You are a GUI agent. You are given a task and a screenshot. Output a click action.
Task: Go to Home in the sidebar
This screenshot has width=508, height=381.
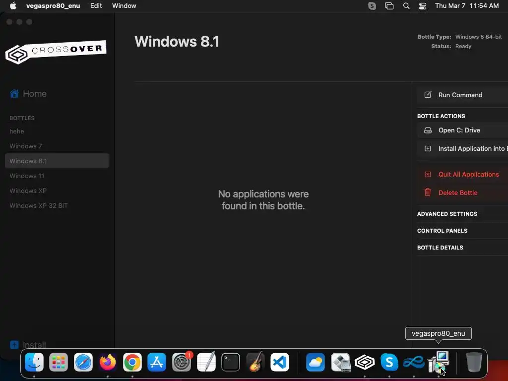34,94
